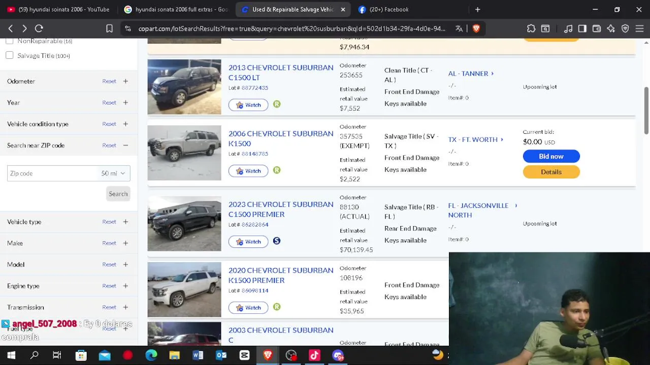Open the translate page icon in address bar
Screen dimensions: 650x365
point(459,29)
